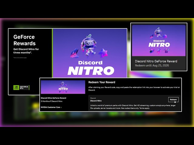The width and height of the screenshot is (194, 145).
Task: Click 'Discord Nitro GeForce Reward' label under banner thumbnail
Action: 53,98
